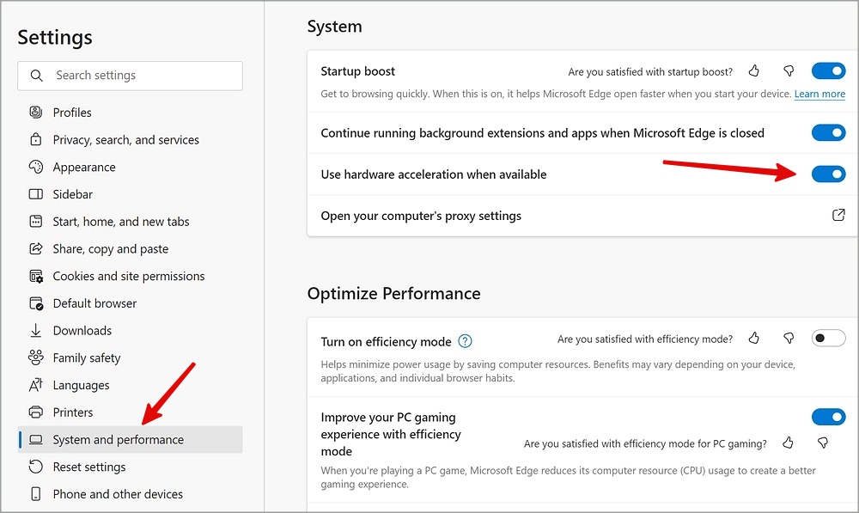Open Cookies and site permissions
Viewport: 859px width, 513px height.
point(130,276)
